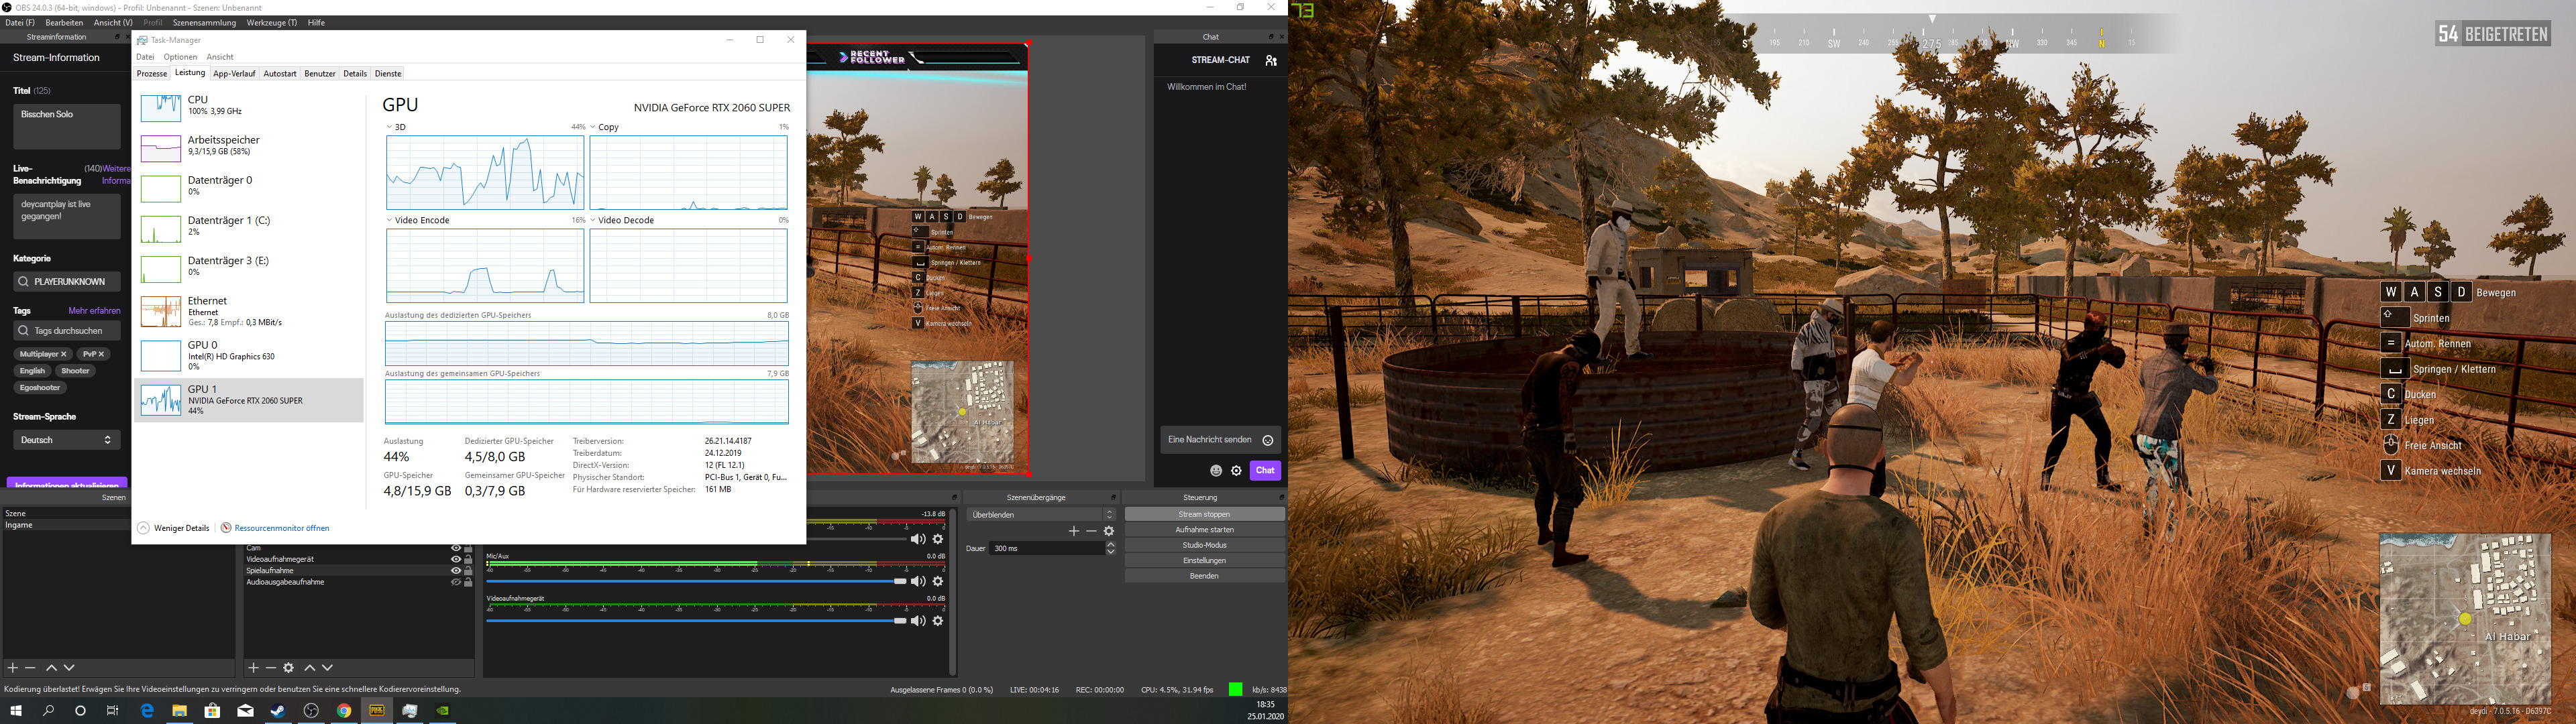Open Mic/Aux audio settings gear
Screen dimensions: 2576x724
pos(938,581)
